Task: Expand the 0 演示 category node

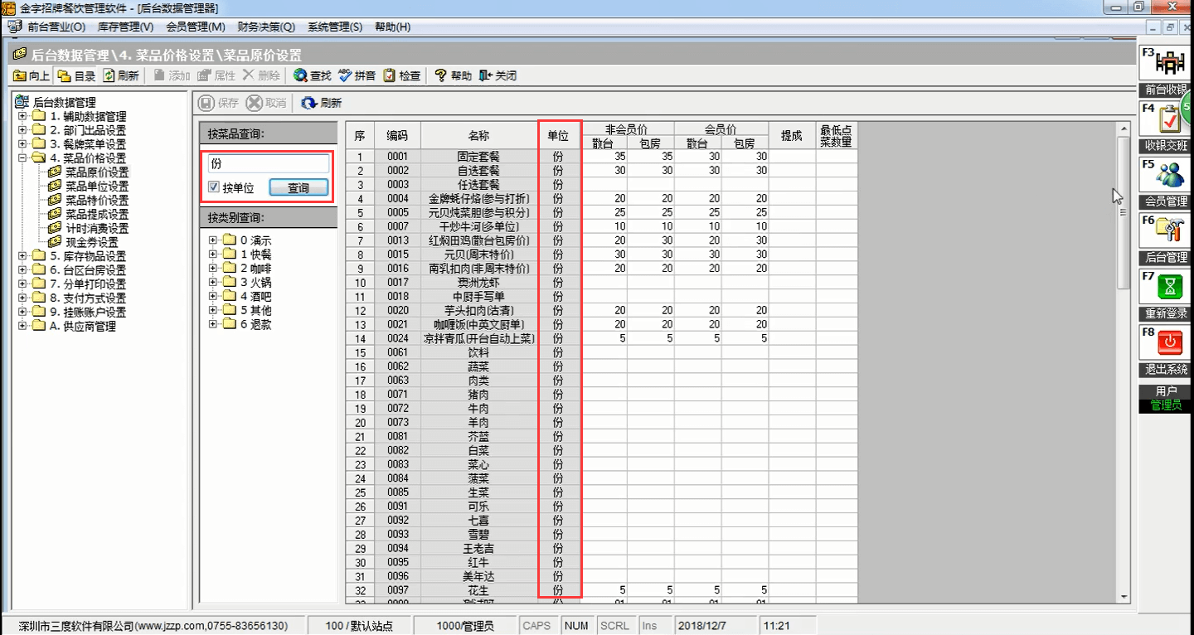Action: coord(213,240)
